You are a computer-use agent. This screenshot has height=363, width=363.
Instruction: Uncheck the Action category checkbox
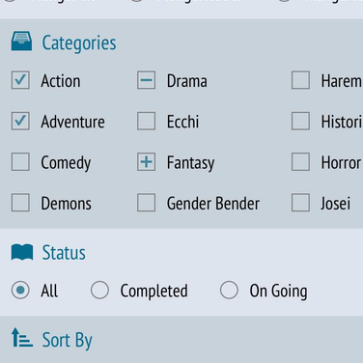pos(20,80)
